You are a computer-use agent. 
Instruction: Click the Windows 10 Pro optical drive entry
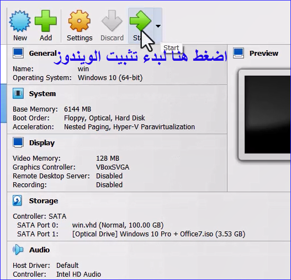[x=158, y=234]
